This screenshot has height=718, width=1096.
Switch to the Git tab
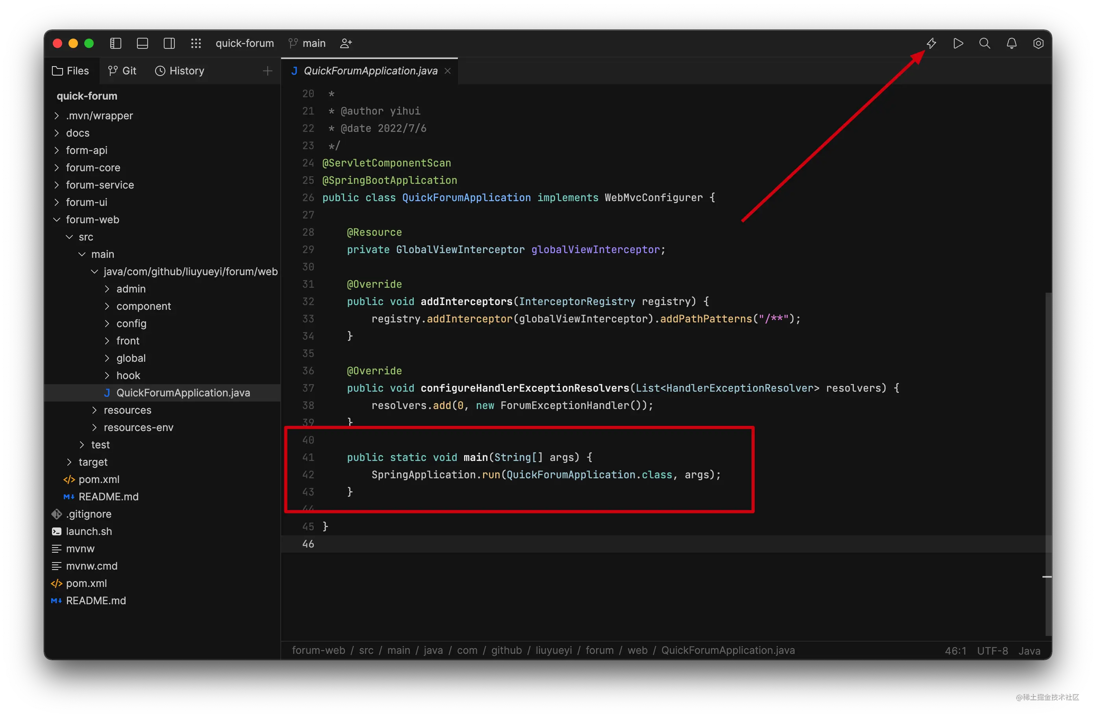(122, 71)
